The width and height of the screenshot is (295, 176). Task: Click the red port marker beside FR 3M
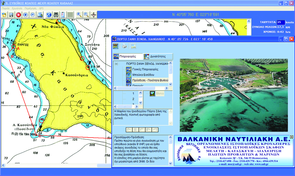click(88, 68)
